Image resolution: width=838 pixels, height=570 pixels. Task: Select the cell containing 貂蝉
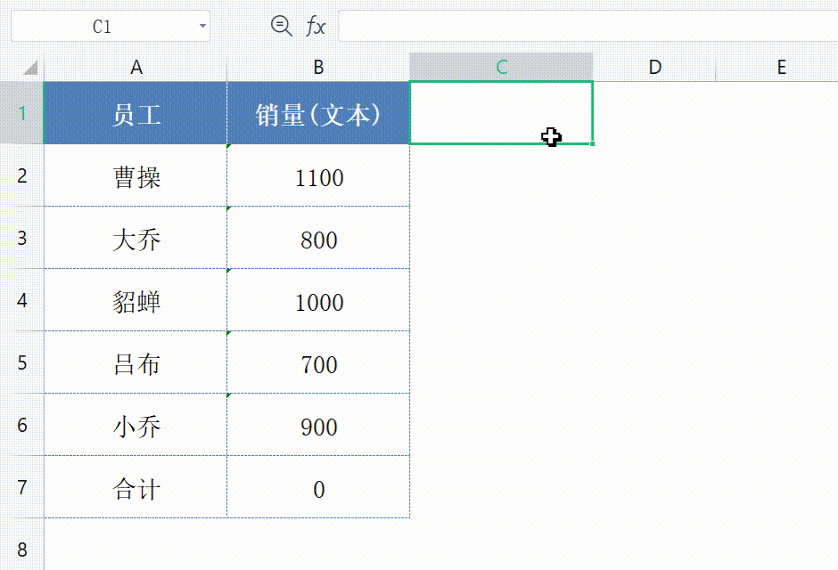[136, 300]
